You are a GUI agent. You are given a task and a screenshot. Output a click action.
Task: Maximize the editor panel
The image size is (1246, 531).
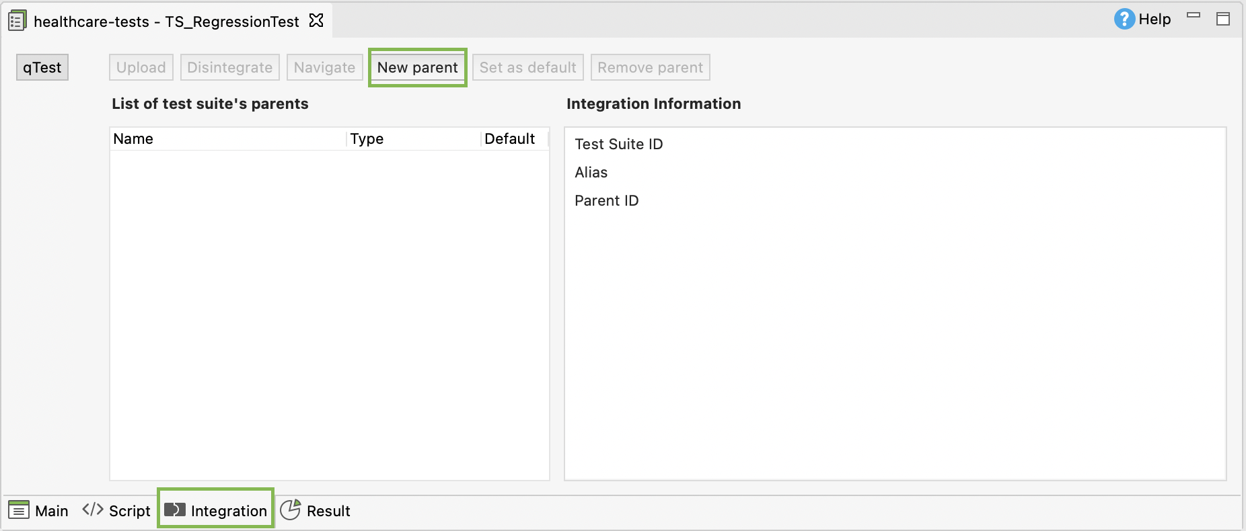click(1223, 19)
